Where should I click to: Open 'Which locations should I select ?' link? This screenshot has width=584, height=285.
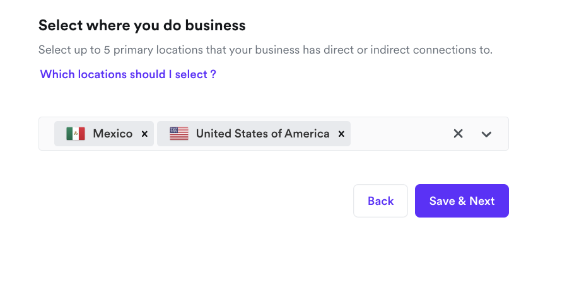128,74
